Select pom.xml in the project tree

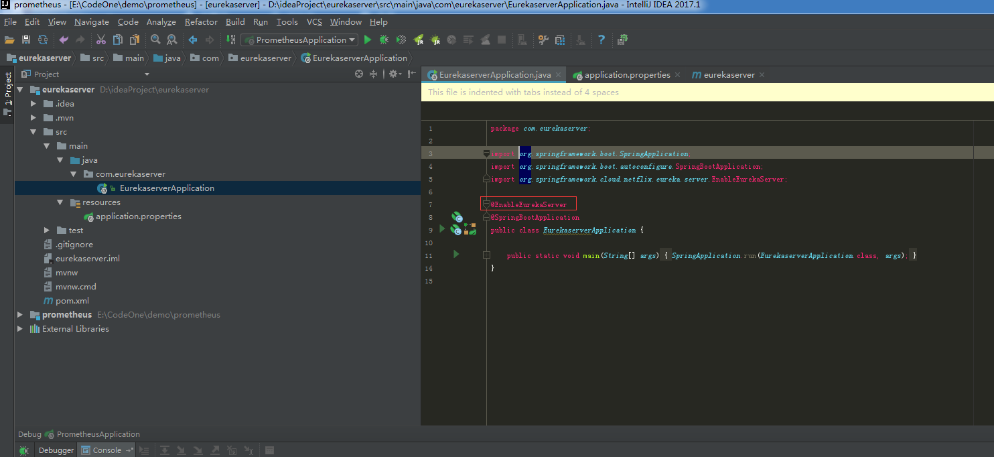tap(66, 300)
